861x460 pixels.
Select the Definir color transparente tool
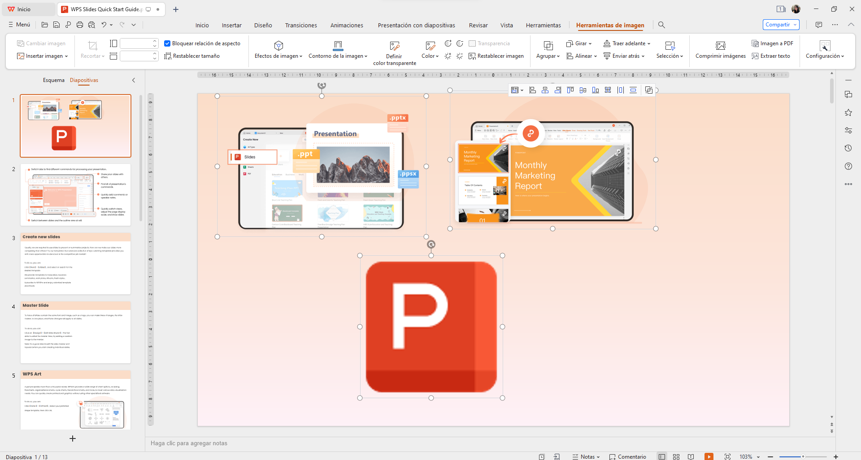click(x=394, y=46)
